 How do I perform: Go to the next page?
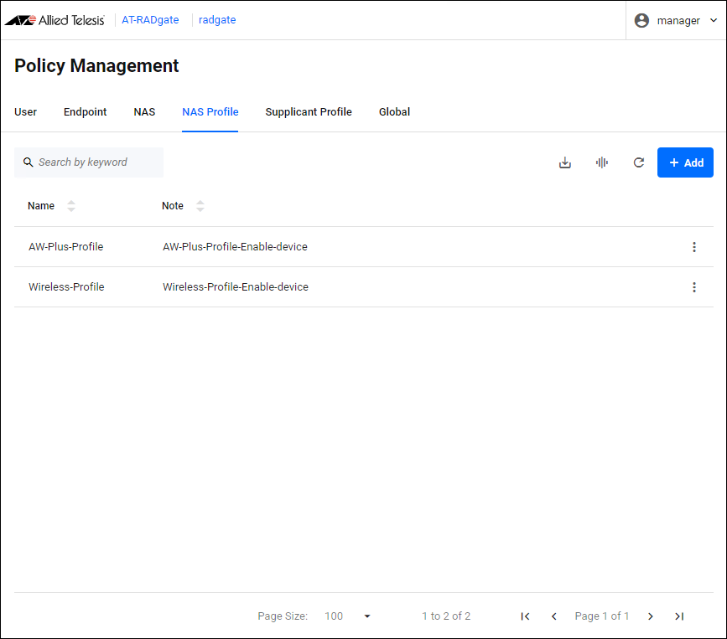click(x=651, y=616)
